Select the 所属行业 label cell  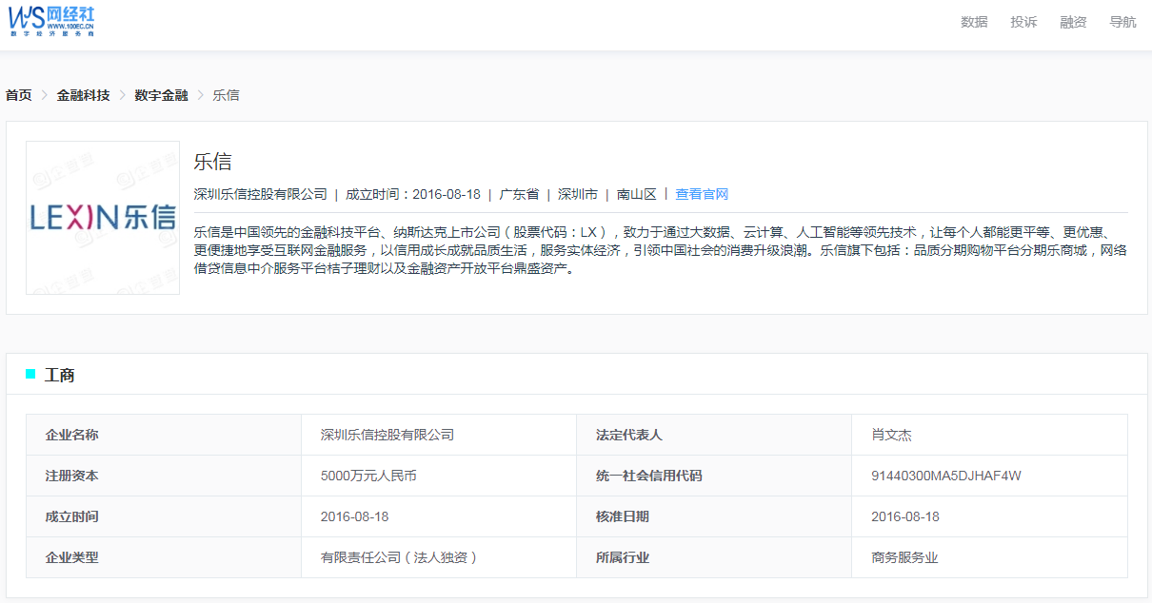pyautogui.click(x=714, y=557)
